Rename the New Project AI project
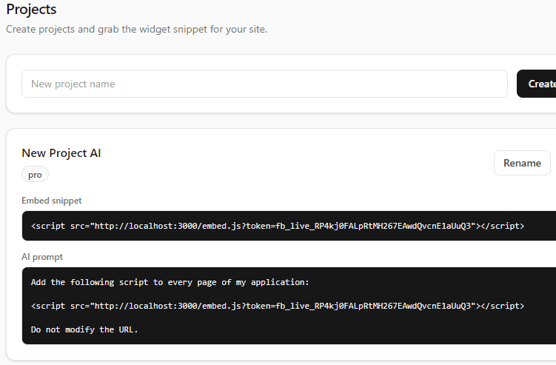This screenshot has width=556, height=365. [522, 163]
